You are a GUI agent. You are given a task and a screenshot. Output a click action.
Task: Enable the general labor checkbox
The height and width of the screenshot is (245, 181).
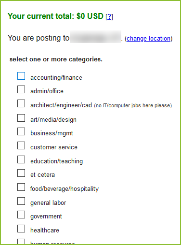[21, 201]
